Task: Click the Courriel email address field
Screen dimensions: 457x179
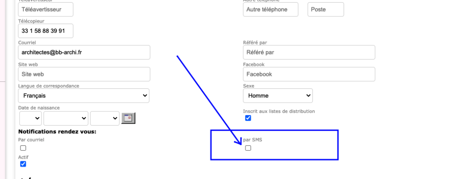Action: [x=84, y=52]
